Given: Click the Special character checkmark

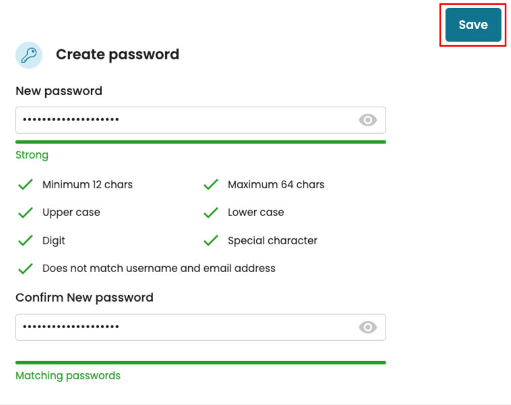Looking at the screenshot, I should (x=211, y=240).
